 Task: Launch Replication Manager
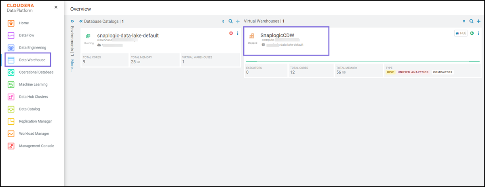tap(35, 121)
